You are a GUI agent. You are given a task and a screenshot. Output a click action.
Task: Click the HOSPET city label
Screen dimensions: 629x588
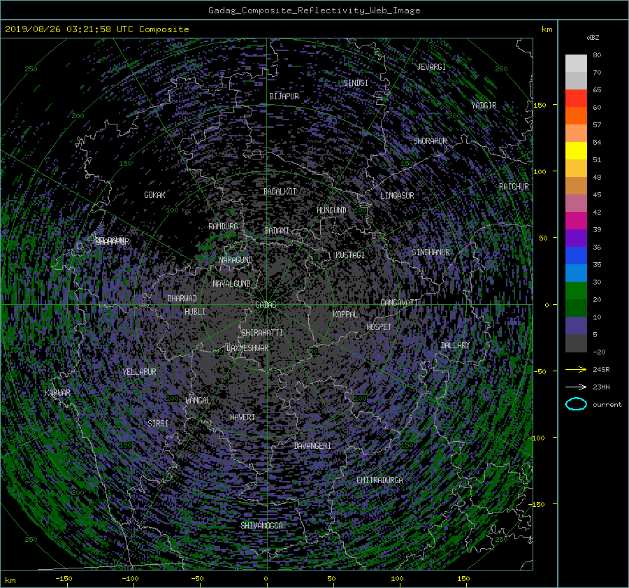tap(379, 327)
